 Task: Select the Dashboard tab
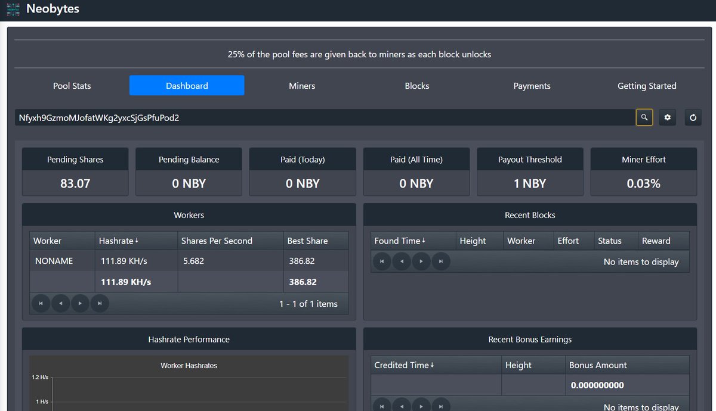187,86
